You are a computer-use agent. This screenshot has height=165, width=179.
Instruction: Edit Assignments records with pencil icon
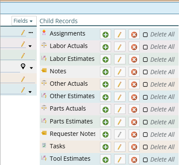pyautogui.click(x=120, y=34)
